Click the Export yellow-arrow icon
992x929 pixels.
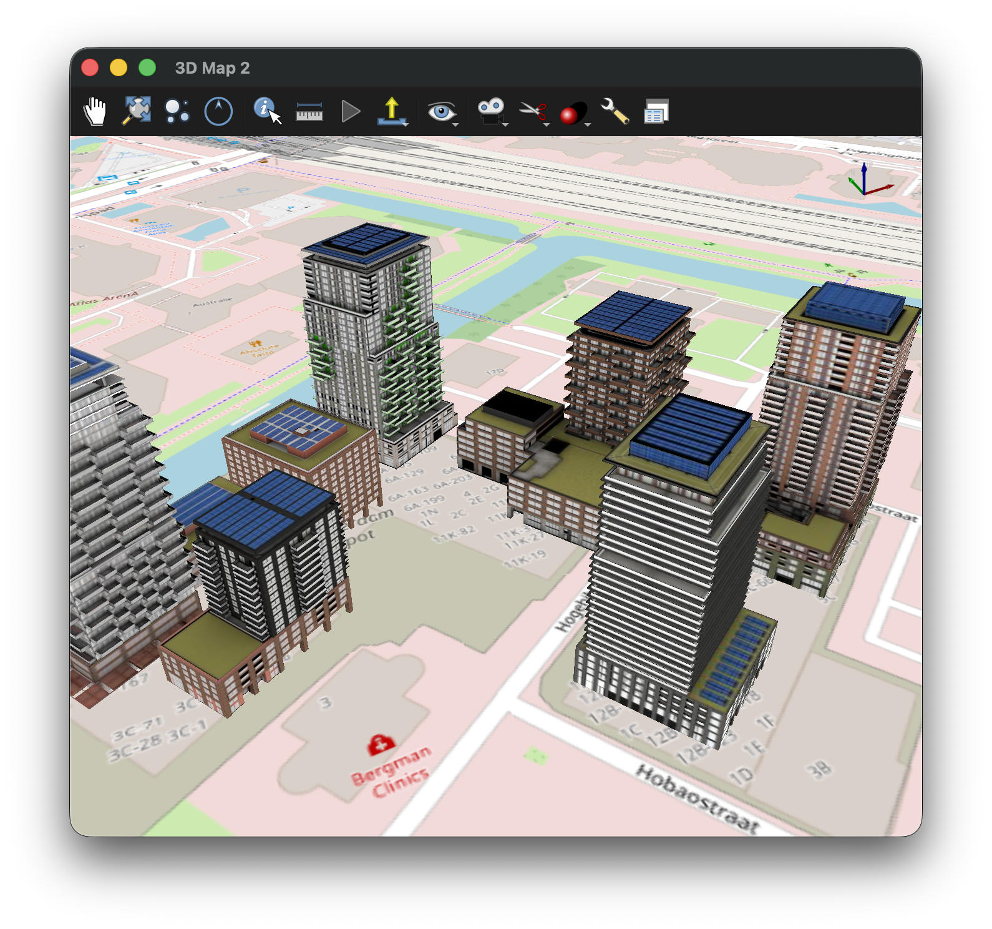pos(391,111)
